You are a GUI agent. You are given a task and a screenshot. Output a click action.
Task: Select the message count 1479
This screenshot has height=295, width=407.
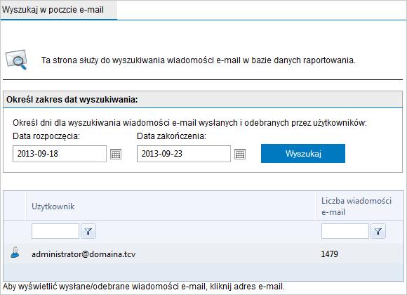pyautogui.click(x=329, y=254)
